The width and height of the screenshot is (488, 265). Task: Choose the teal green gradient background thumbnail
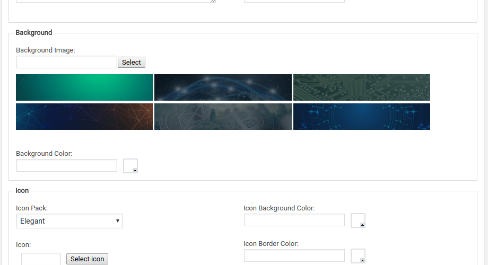[x=84, y=87]
